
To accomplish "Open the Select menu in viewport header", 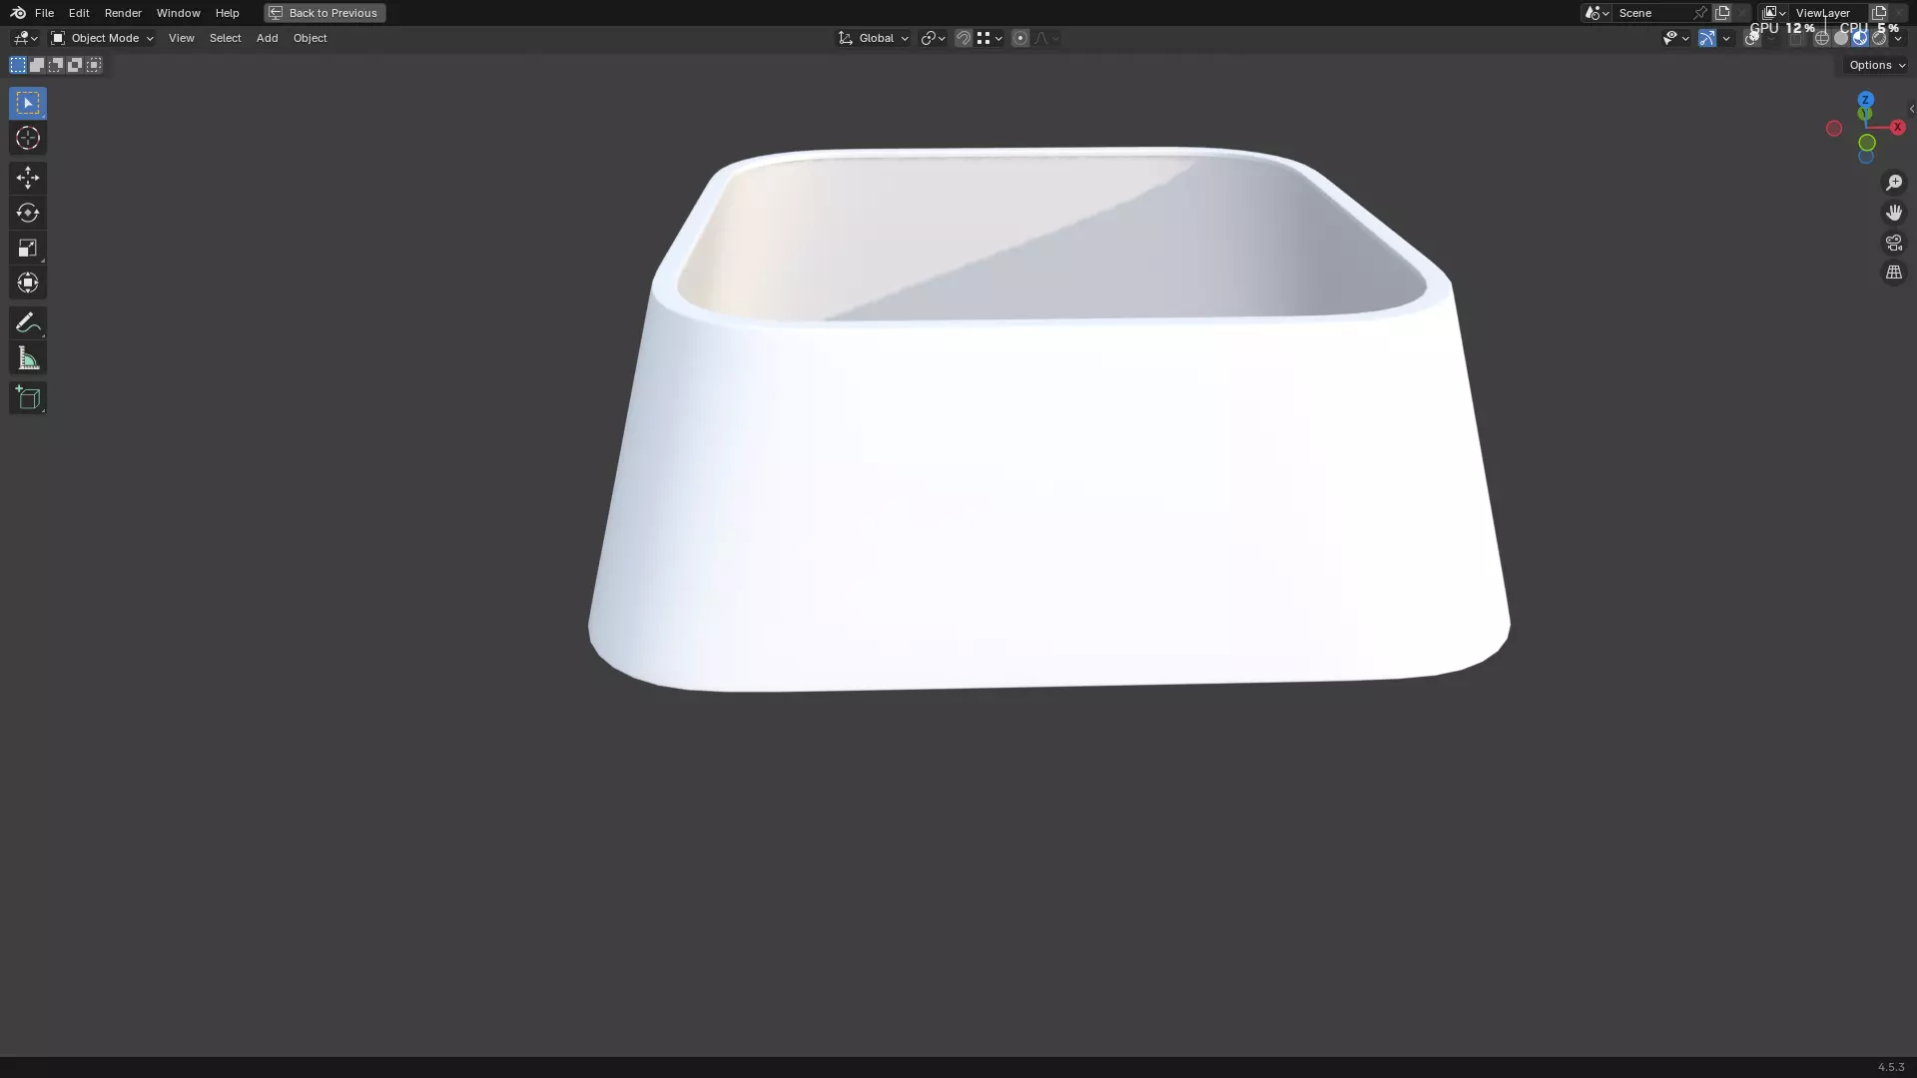I will [225, 38].
